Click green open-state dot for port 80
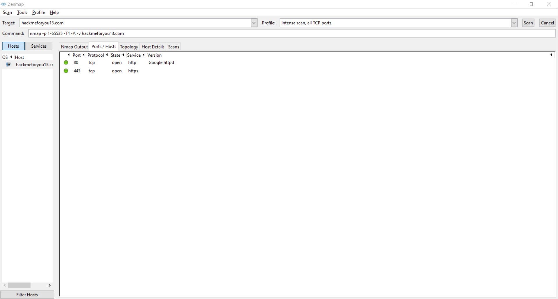Viewport: 558px width, 299px height. click(x=66, y=62)
